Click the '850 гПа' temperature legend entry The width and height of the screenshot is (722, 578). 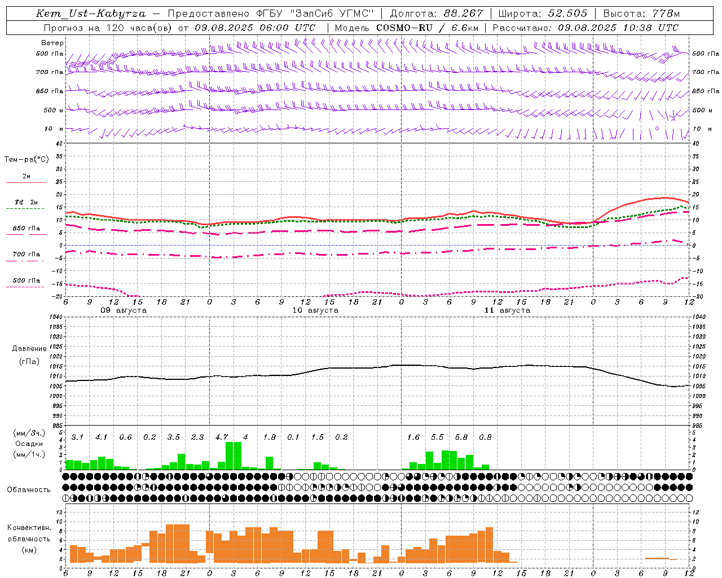26,229
